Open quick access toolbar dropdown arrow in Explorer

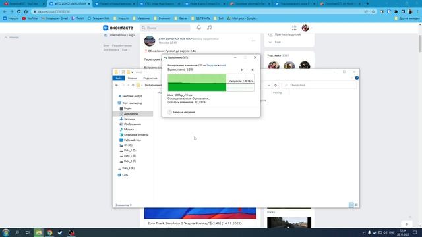tap(132, 72)
